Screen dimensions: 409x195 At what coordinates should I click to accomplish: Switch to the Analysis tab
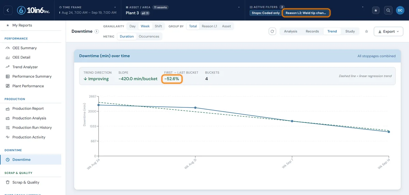pyautogui.click(x=291, y=31)
